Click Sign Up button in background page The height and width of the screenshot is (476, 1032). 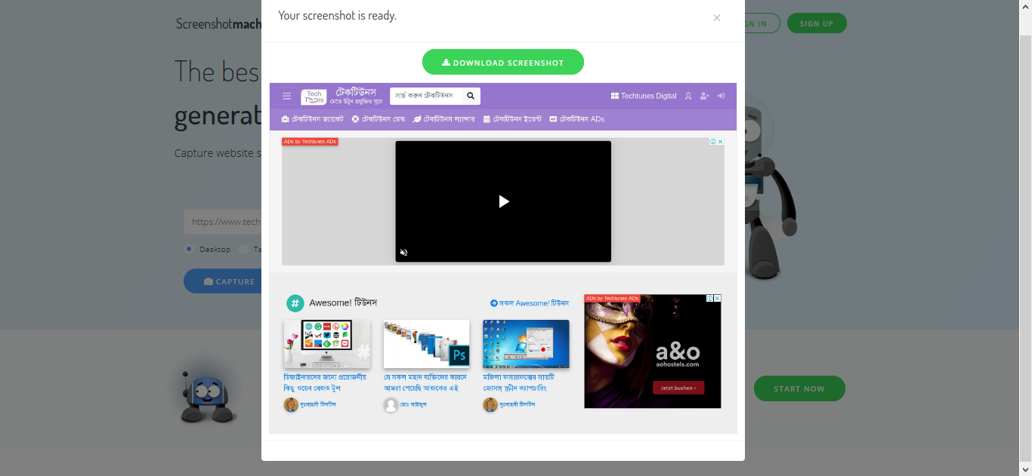tap(817, 23)
